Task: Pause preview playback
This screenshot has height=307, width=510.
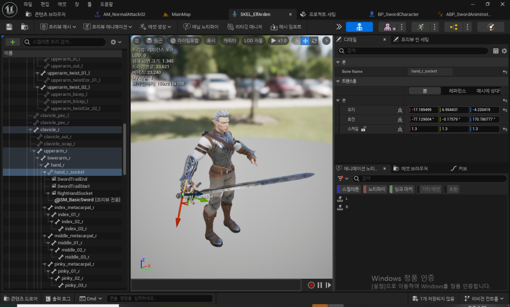Action: tap(320, 285)
